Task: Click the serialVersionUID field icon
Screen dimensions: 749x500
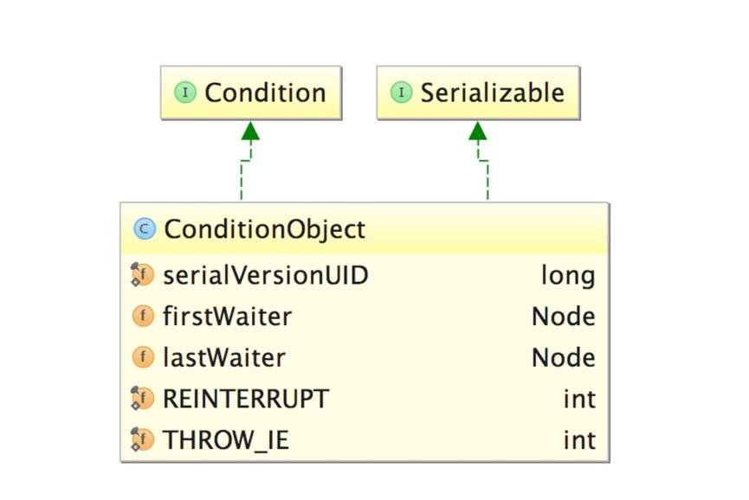Action: click(x=142, y=276)
